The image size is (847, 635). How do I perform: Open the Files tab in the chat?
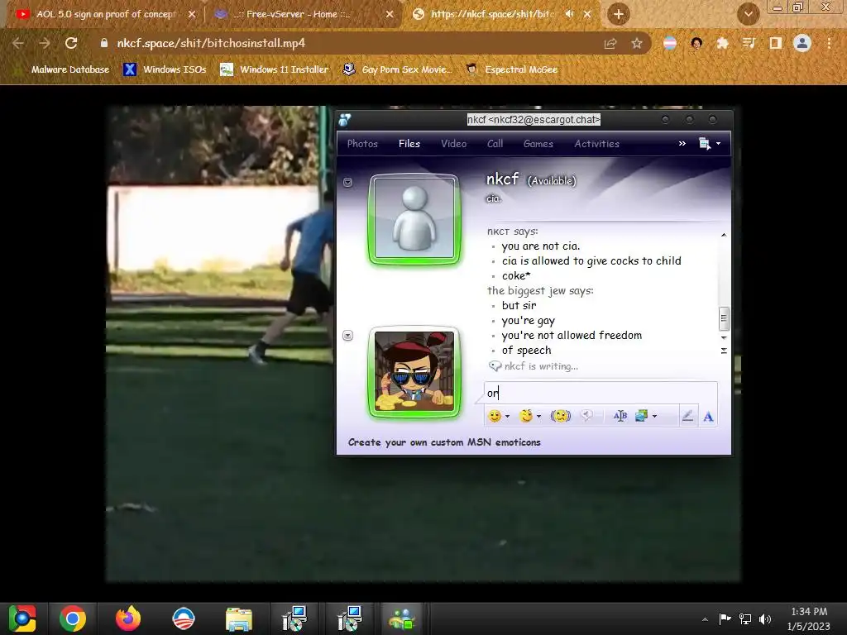(x=409, y=144)
